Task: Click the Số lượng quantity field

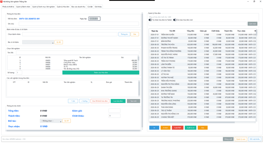Action: [x=19, y=73]
